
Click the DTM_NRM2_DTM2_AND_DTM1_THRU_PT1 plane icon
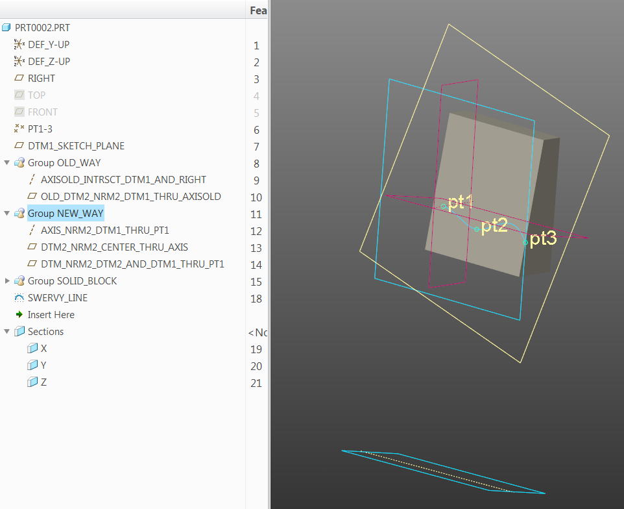tap(32, 264)
